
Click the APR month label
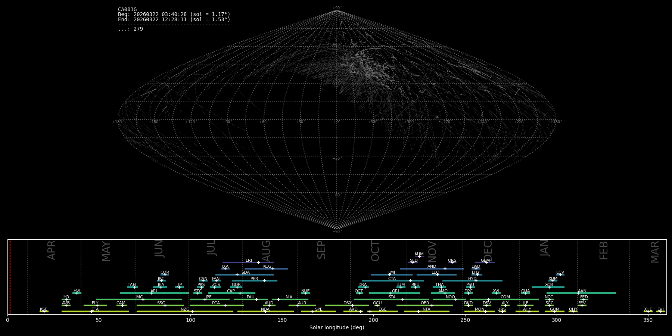pyautogui.click(x=52, y=250)
